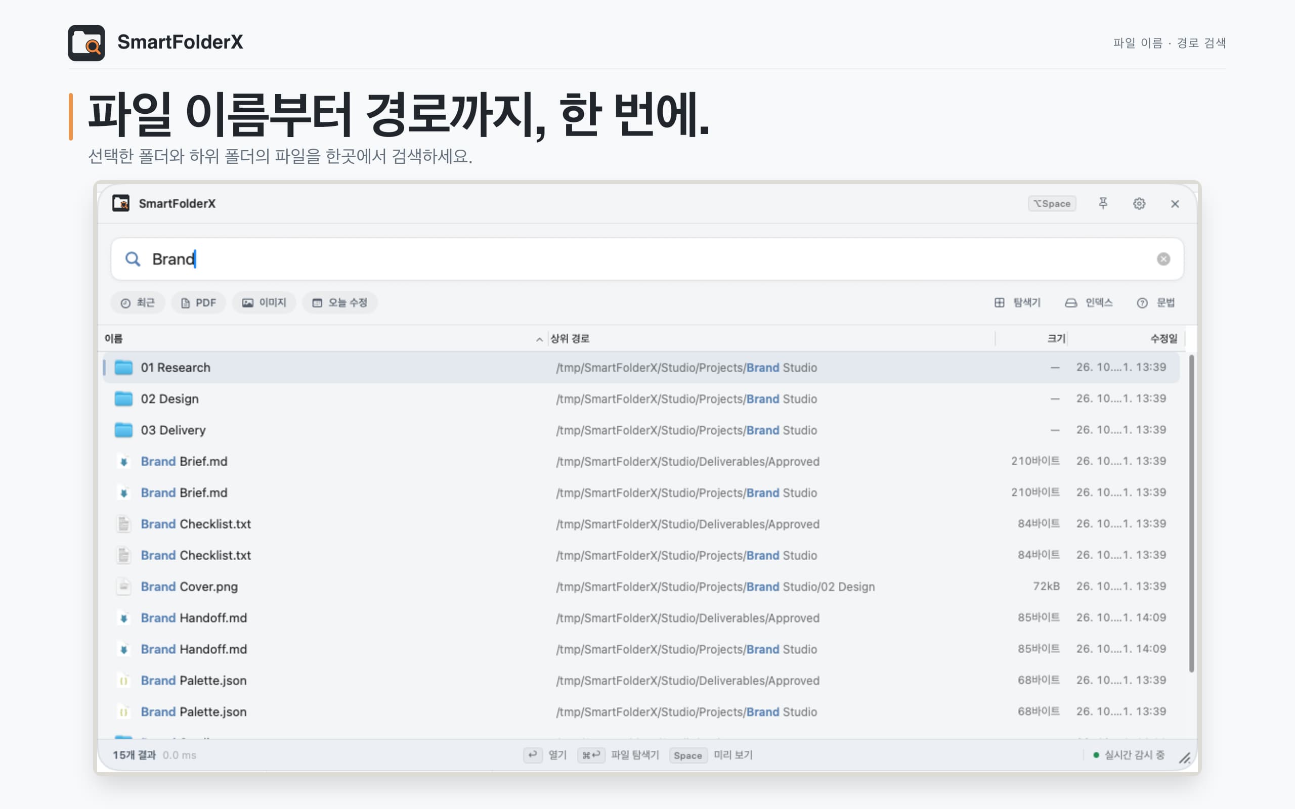The image size is (1295, 809).
Task: Open settings gear icon
Action: click(x=1139, y=203)
